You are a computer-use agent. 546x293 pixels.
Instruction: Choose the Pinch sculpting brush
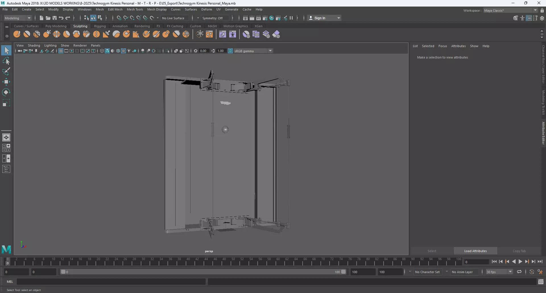pyautogui.click(x=57, y=34)
